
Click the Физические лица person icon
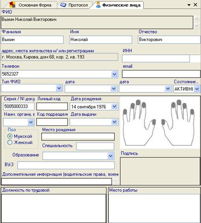pos(98,5)
